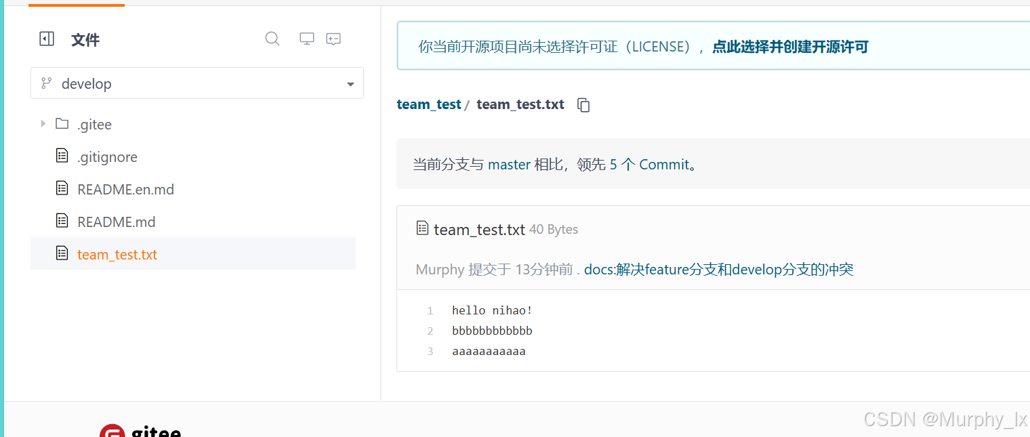Click the '13分钟前' commit time text

pyautogui.click(x=544, y=270)
